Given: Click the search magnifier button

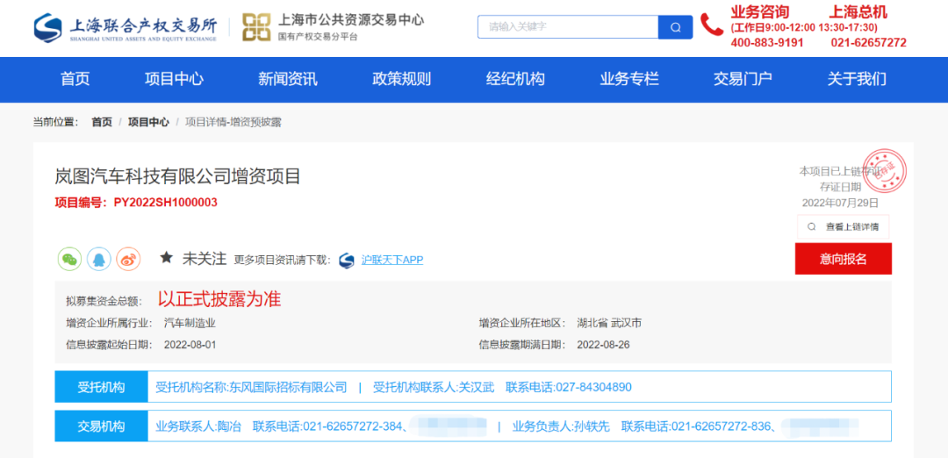Looking at the screenshot, I should (675, 27).
